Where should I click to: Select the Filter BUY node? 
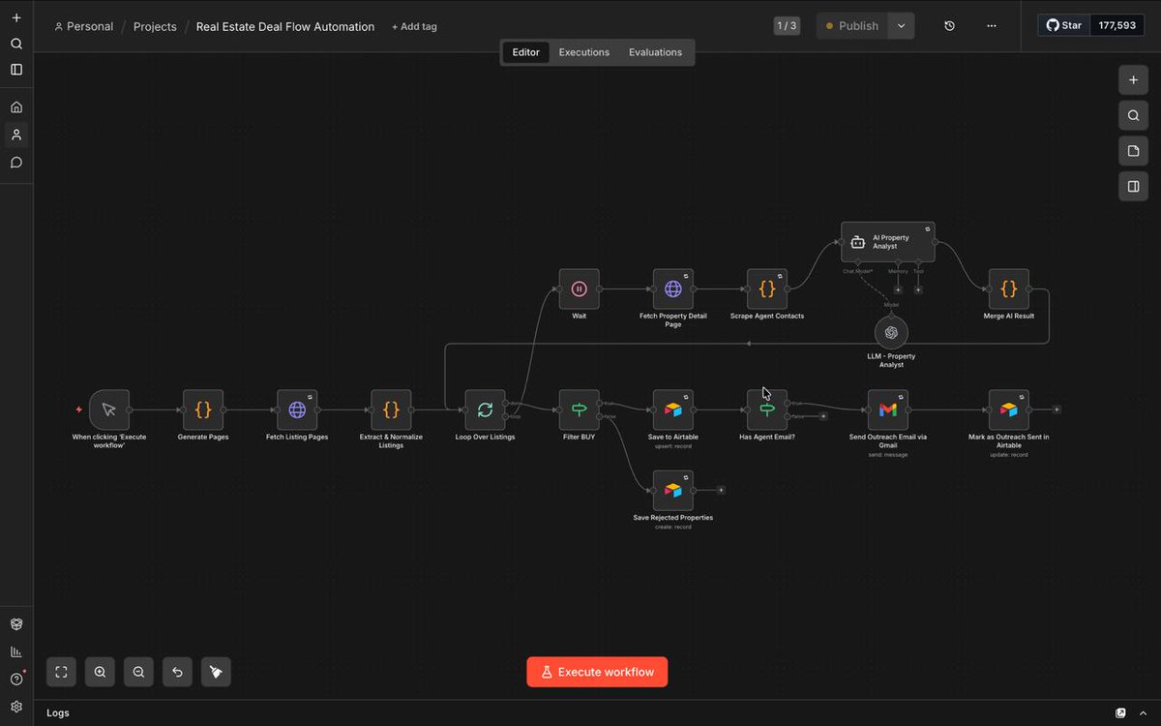tap(579, 410)
